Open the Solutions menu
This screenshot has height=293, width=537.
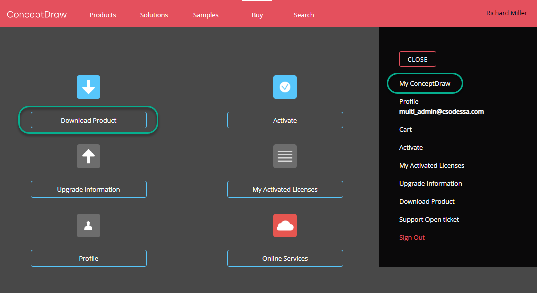tap(154, 15)
